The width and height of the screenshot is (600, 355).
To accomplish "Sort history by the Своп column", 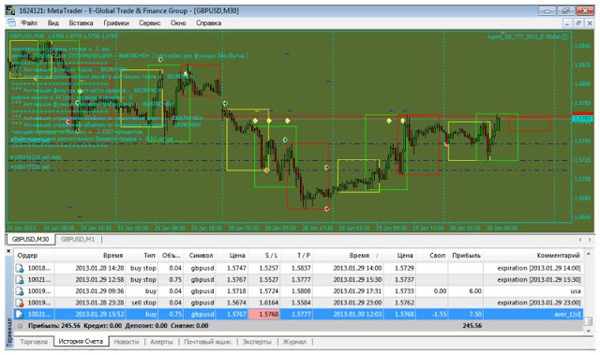I will click(x=432, y=256).
